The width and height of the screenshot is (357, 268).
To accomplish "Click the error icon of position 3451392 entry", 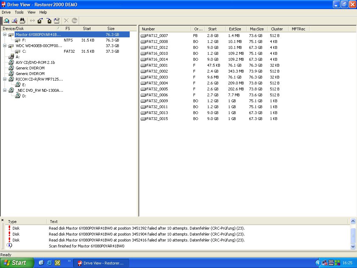I will click(9, 228).
